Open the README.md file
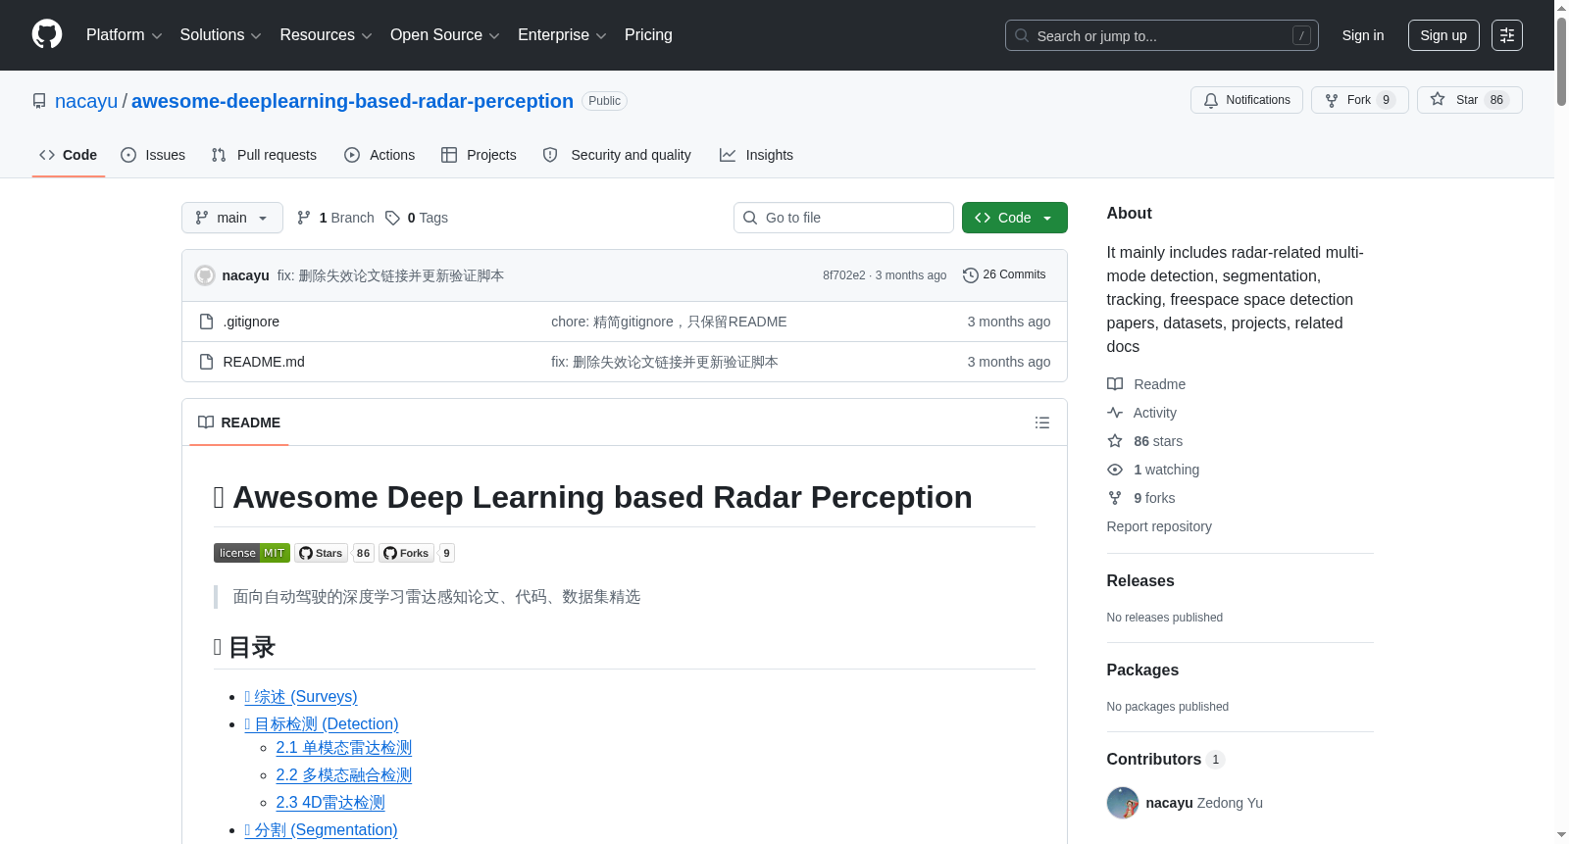 (x=264, y=362)
